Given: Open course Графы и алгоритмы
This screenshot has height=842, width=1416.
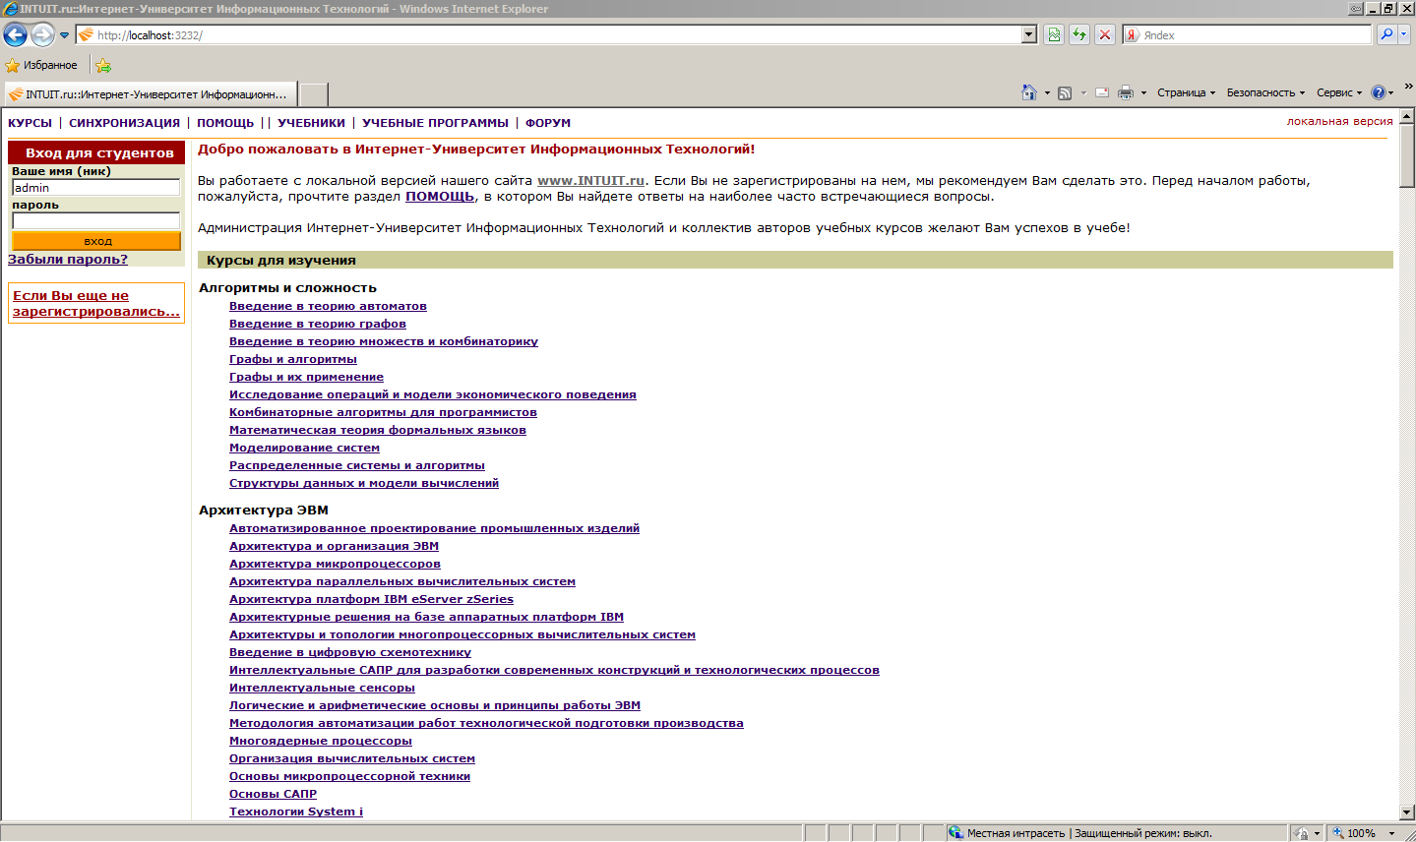Looking at the screenshot, I should point(293,359).
